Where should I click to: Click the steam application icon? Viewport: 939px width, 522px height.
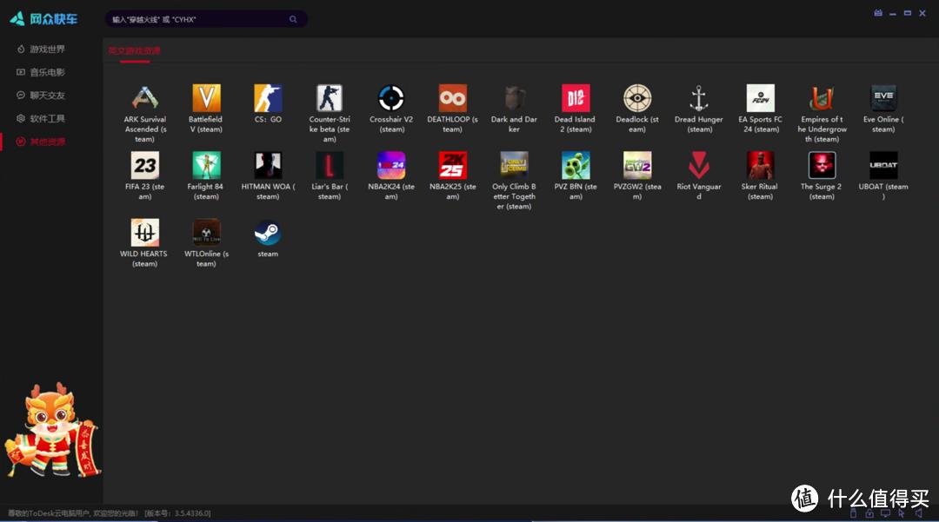pyautogui.click(x=268, y=234)
